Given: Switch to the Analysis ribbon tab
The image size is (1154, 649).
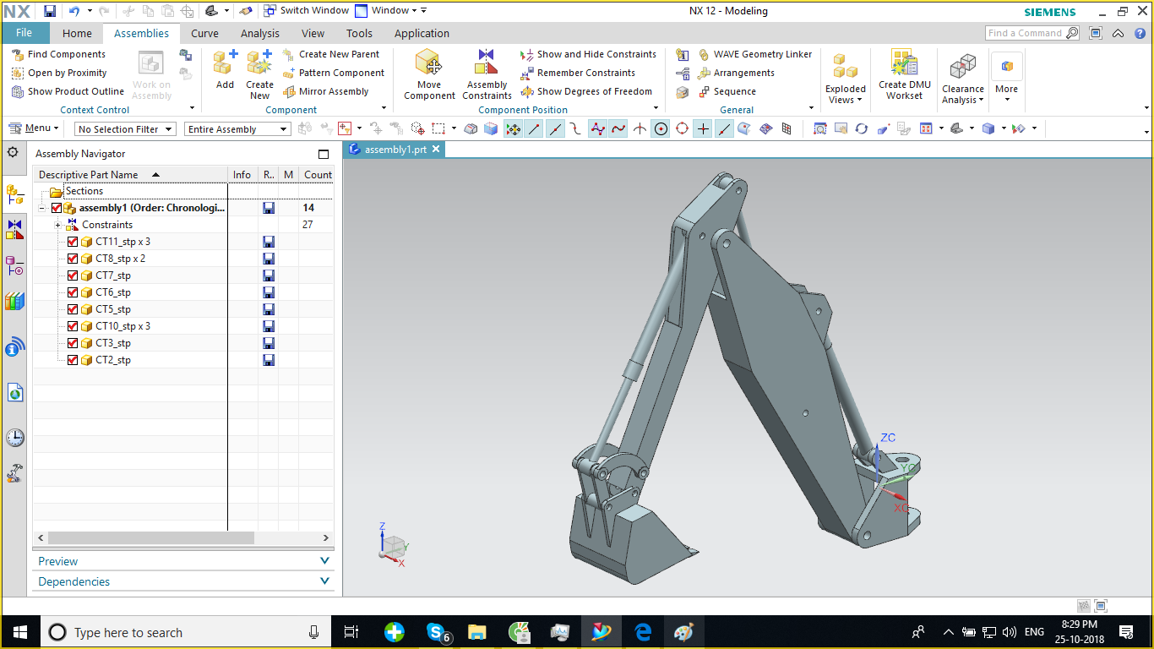Looking at the screenshot, I should [259, 34].
